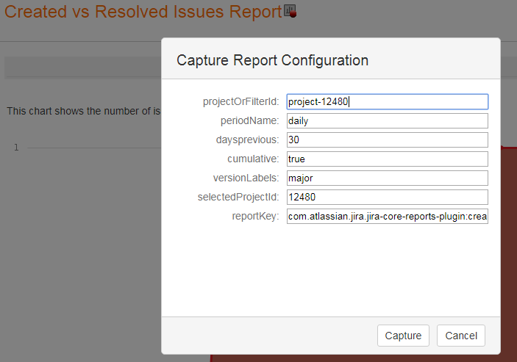This screenshot has width=517, height=362.
Task: Select the daysprevious field showing 30
Action: 388,140
